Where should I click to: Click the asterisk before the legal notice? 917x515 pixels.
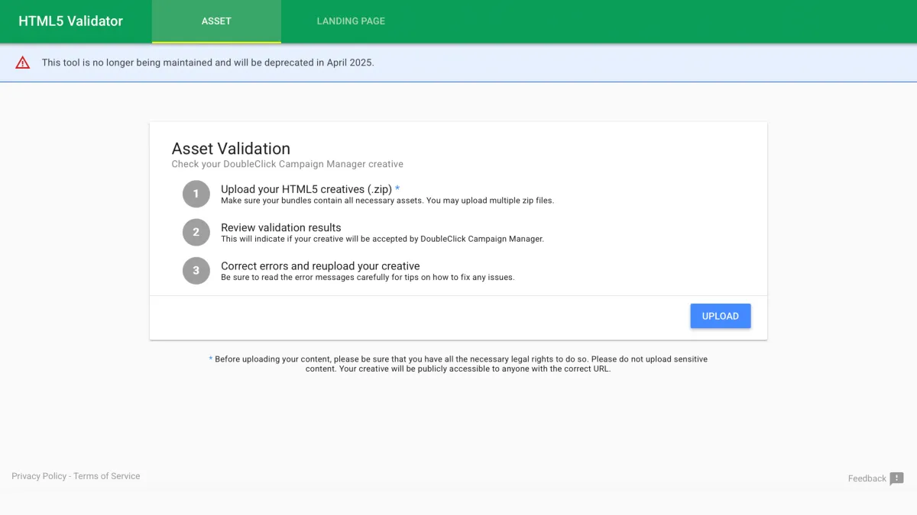click(210, 358)
